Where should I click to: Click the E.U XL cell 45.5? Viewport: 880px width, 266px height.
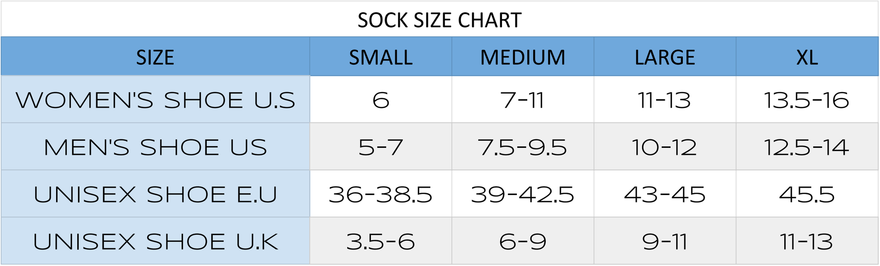coord(807,195)
